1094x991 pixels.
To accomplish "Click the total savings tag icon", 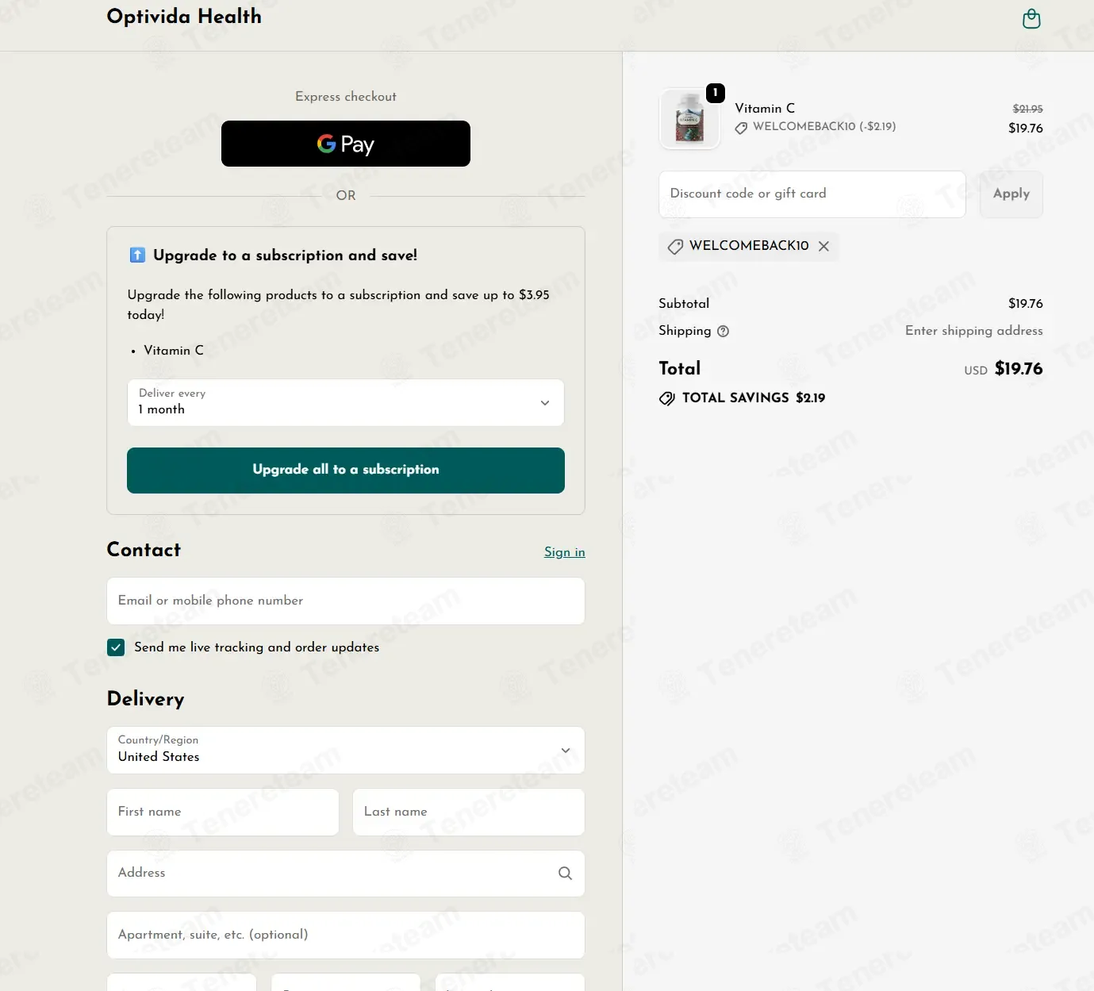I will click(667, 398).
